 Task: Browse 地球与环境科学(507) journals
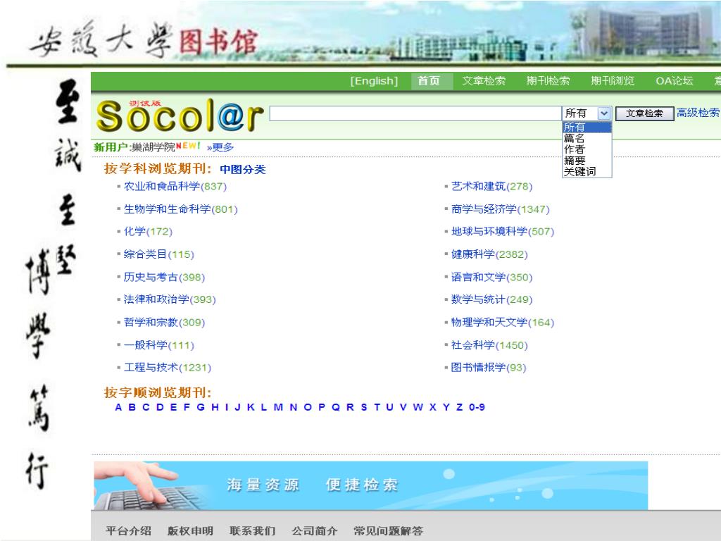click(x=503, y=231)
